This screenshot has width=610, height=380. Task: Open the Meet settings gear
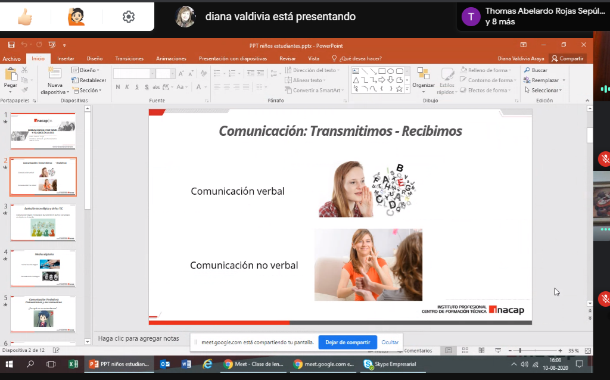pos(128,17)
